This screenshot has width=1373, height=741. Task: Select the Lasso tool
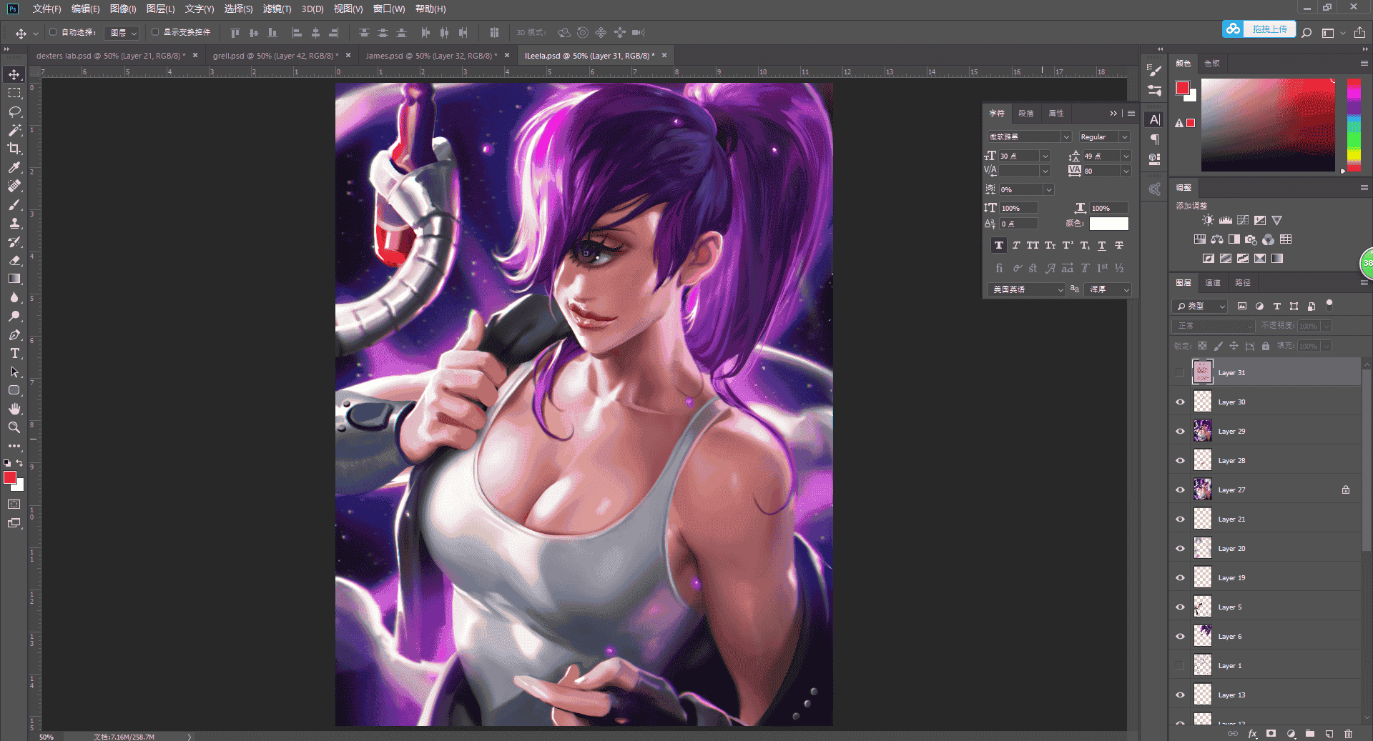click(14, 111)
